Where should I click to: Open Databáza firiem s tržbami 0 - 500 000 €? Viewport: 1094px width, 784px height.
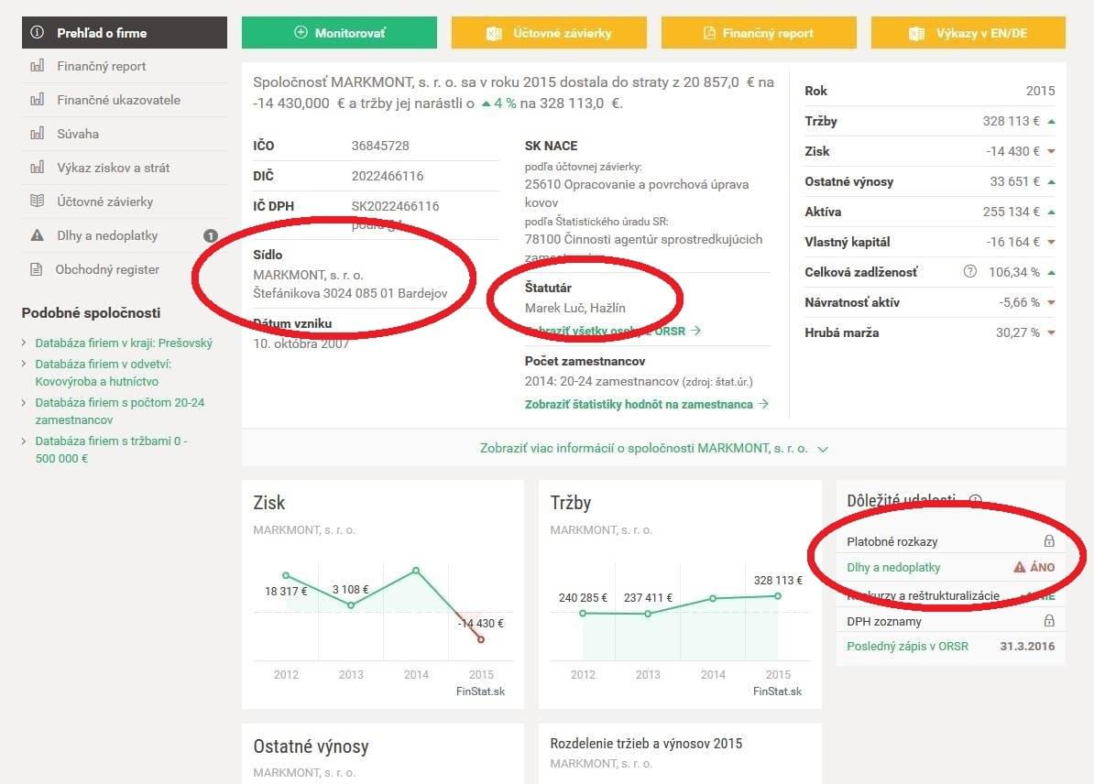pos(111,450)
